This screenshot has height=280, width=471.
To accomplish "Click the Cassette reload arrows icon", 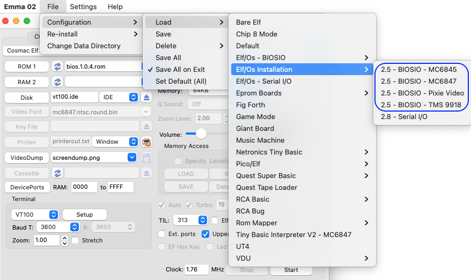I will [x=57, y=173].
